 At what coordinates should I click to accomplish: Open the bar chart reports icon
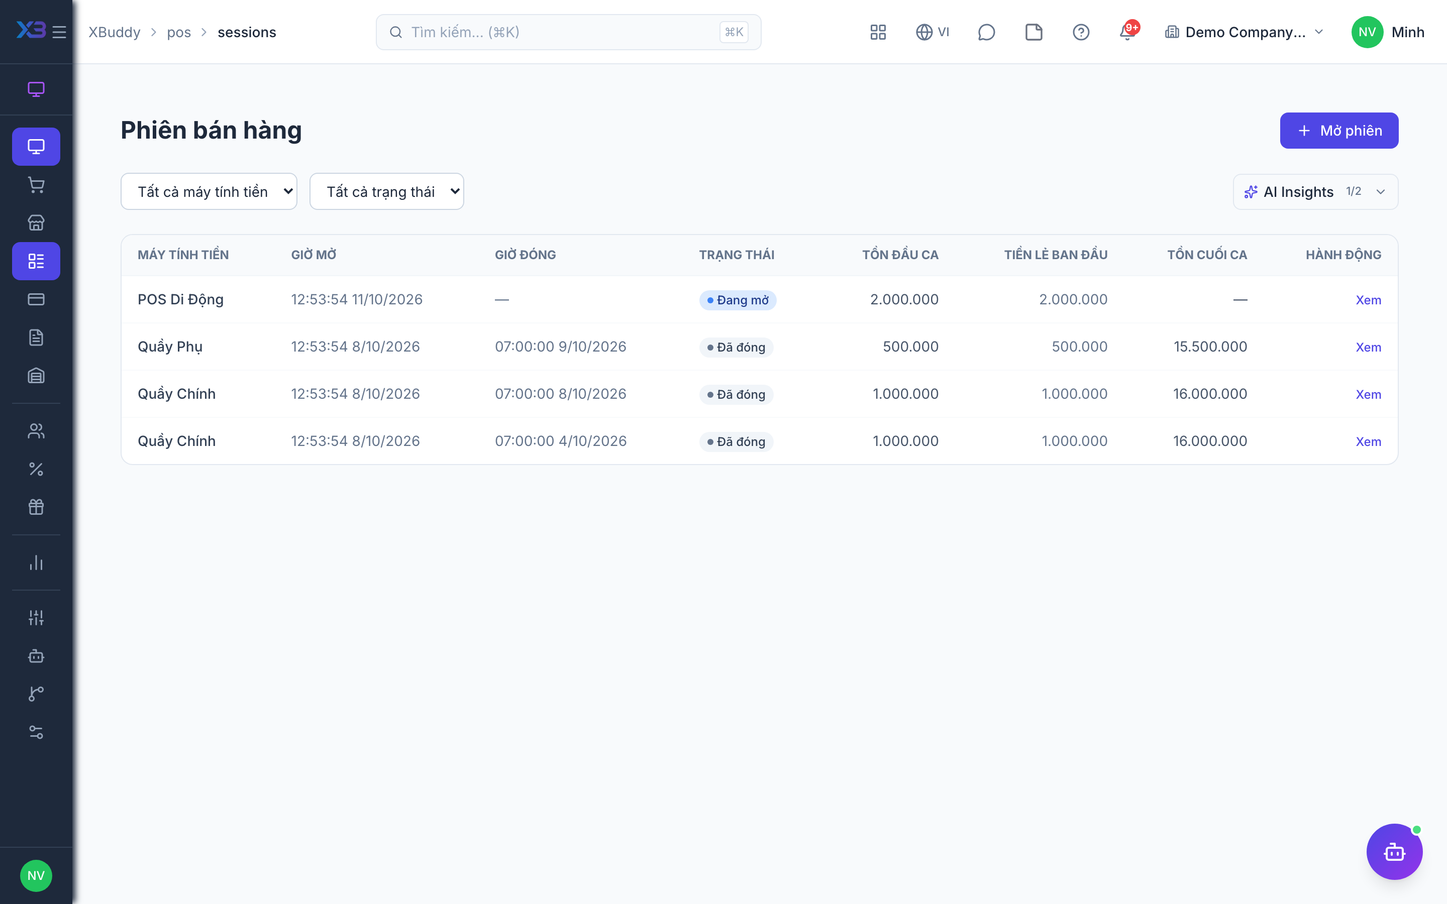[36, 562]
